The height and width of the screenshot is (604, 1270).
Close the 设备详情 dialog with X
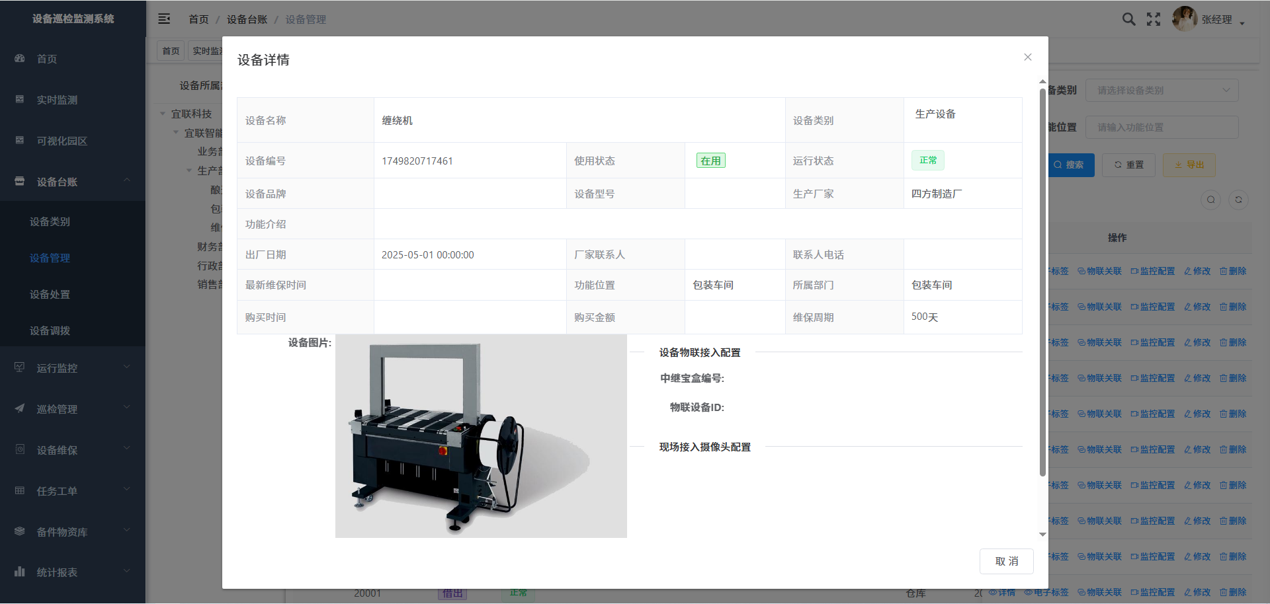pos(1027,57)
